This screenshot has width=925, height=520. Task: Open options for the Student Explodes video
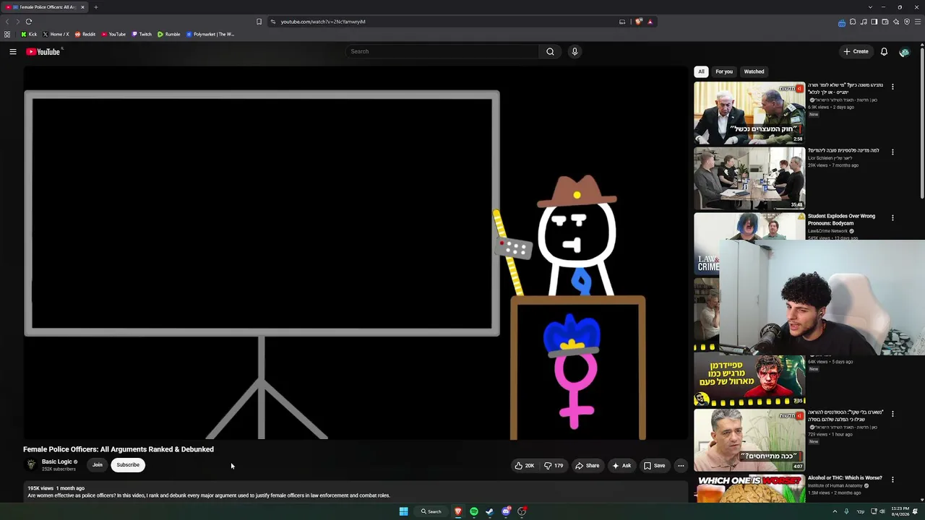coord(892,218)
